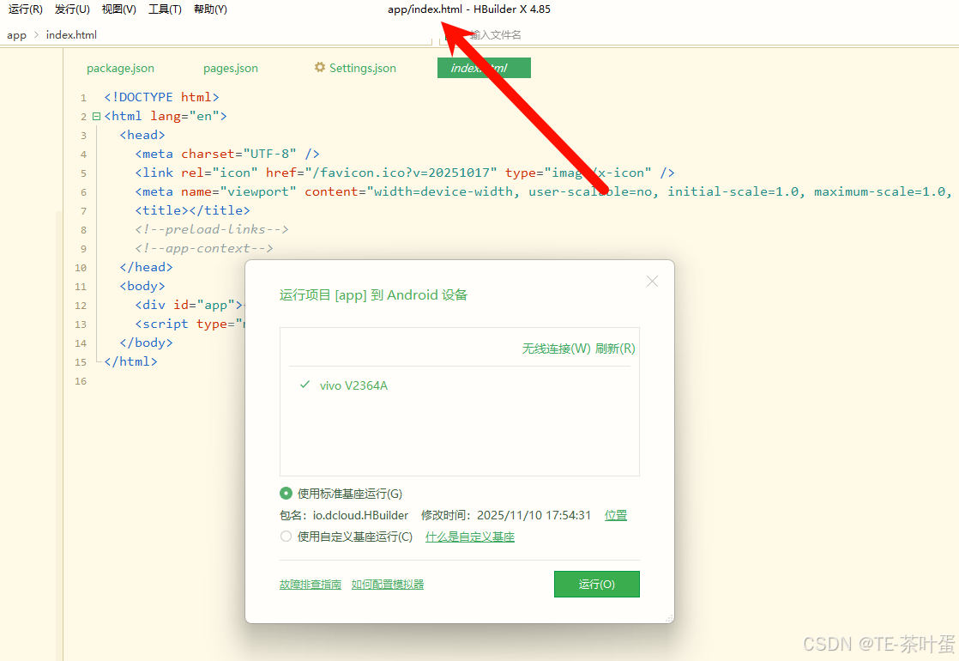
Task: Click the </html> closing tag on line 15
Action: coord(131,361)
